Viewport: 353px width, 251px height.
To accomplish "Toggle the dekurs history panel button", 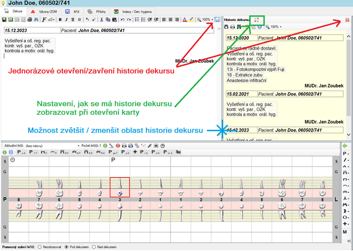I will pyautogui.click(x=217, y=19).
